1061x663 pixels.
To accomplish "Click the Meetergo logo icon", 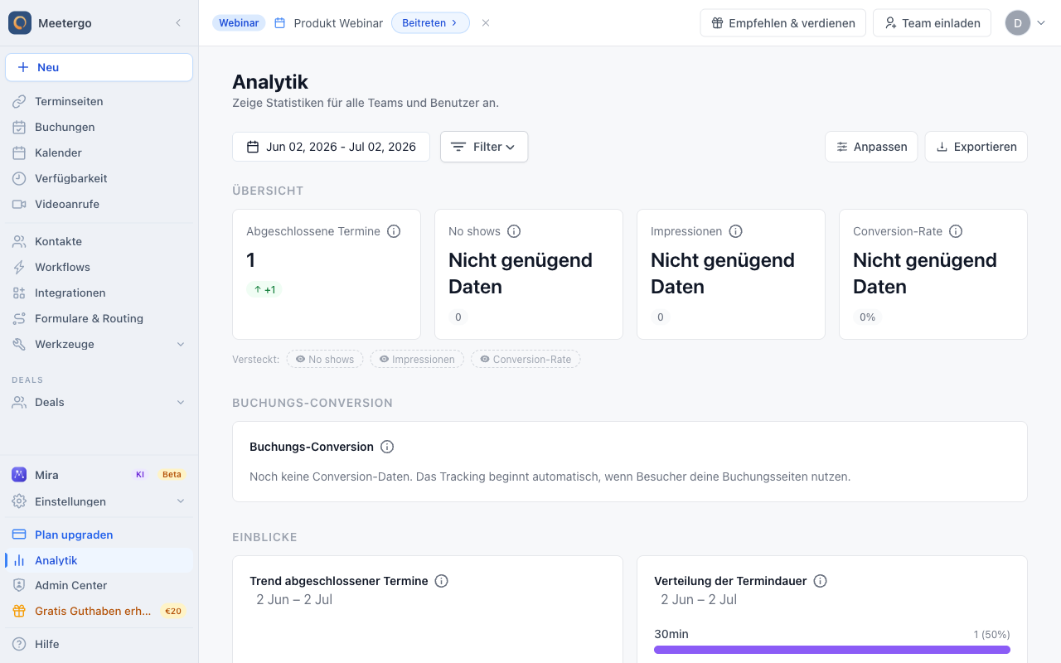I will [x=20, y=22].
